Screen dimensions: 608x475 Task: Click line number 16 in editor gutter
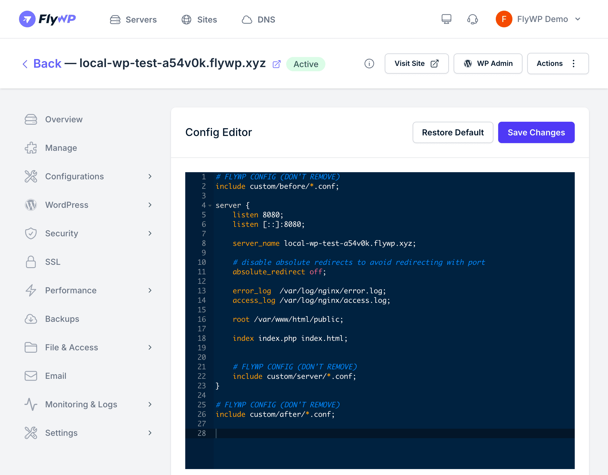(x=202, y=319)
